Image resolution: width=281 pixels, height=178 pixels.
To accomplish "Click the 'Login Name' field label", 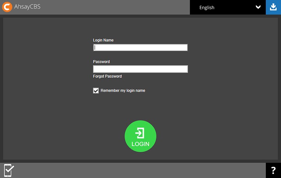I will coord(103,40).
